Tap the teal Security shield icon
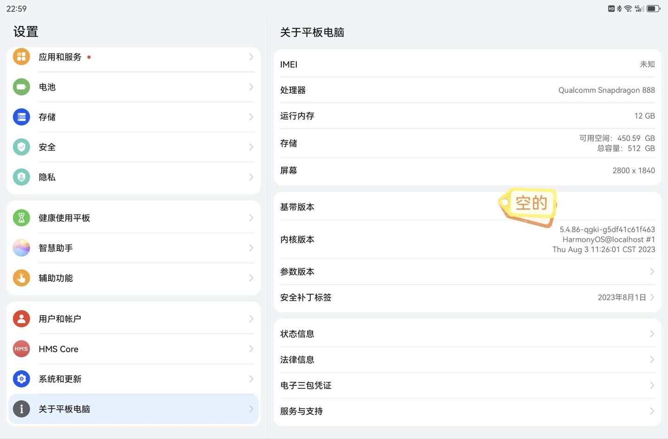 [21, 147]
